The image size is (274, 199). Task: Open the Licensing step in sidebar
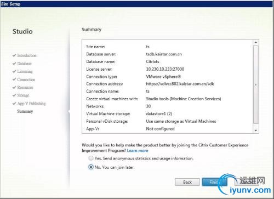(x=25, y=71)
